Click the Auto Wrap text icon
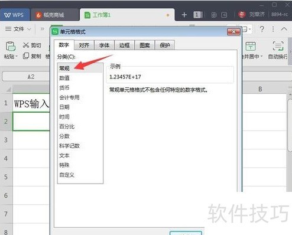This screenshot has width=292, height=235. pyautogui.click(x=278, y=46)
